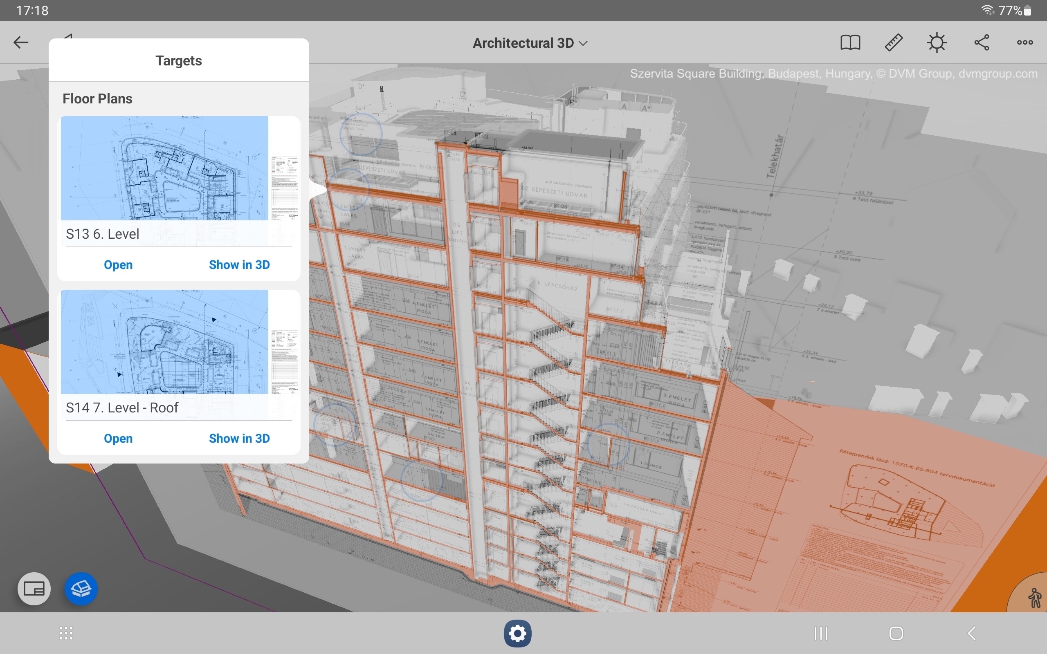Open the settings gear in taskbar
This screenshot has height=654, width=1047.
[517, 634]
